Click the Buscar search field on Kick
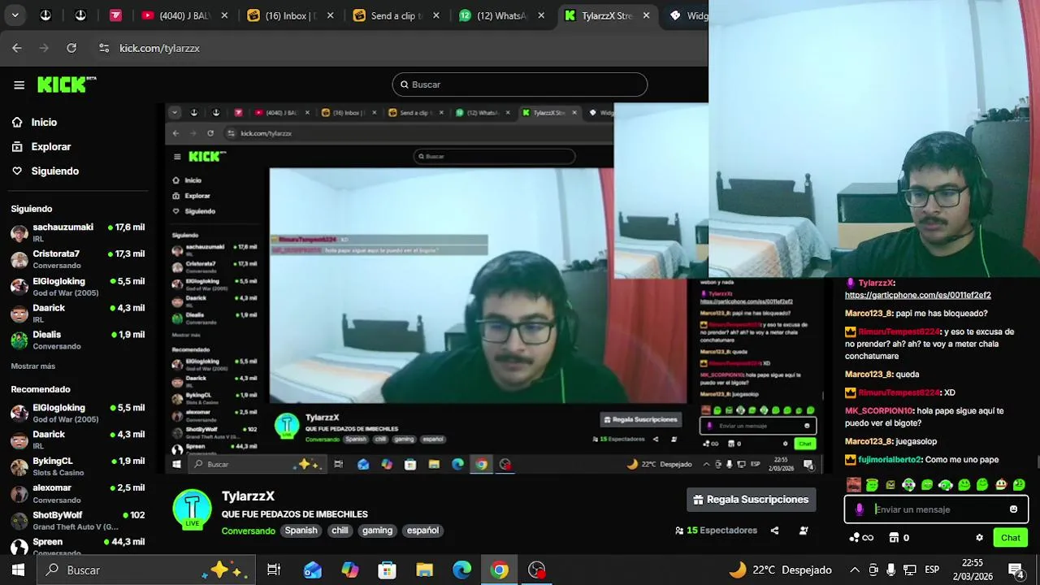The height and width of the screenshot is (585, 1040). tap(520, 84)
